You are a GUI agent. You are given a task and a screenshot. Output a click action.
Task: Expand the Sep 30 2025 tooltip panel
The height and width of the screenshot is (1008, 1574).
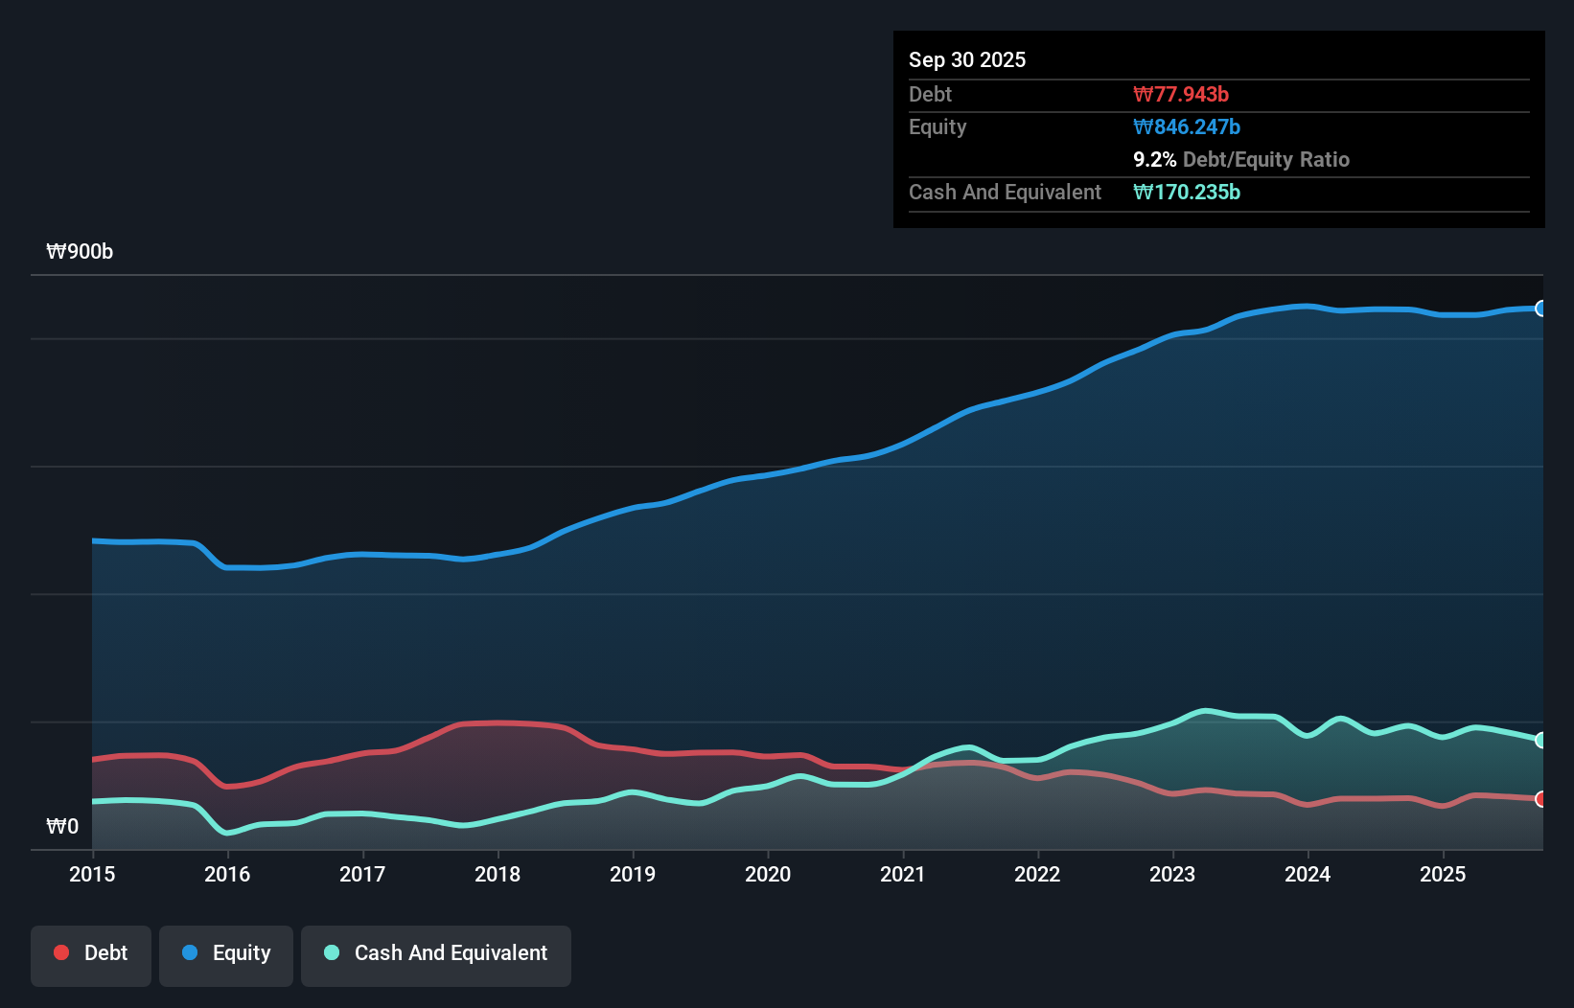click(x=967, y=59)
